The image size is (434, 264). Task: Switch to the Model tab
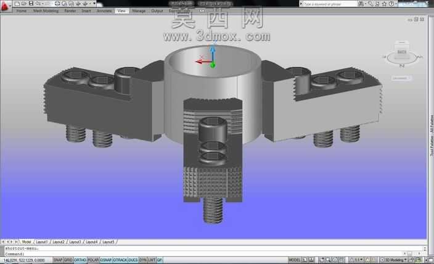click(27, 242)
